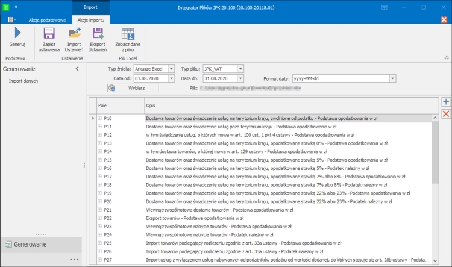
Task: Open the Typ źródła dropdown
Action: [x=171, y=69]
